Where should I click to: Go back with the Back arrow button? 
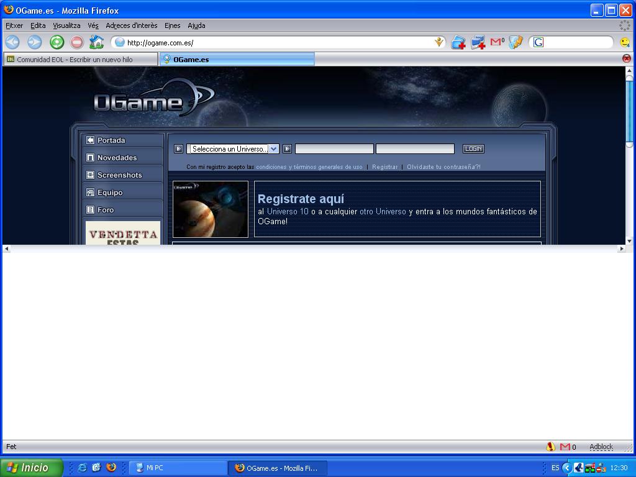coord(12,42)
